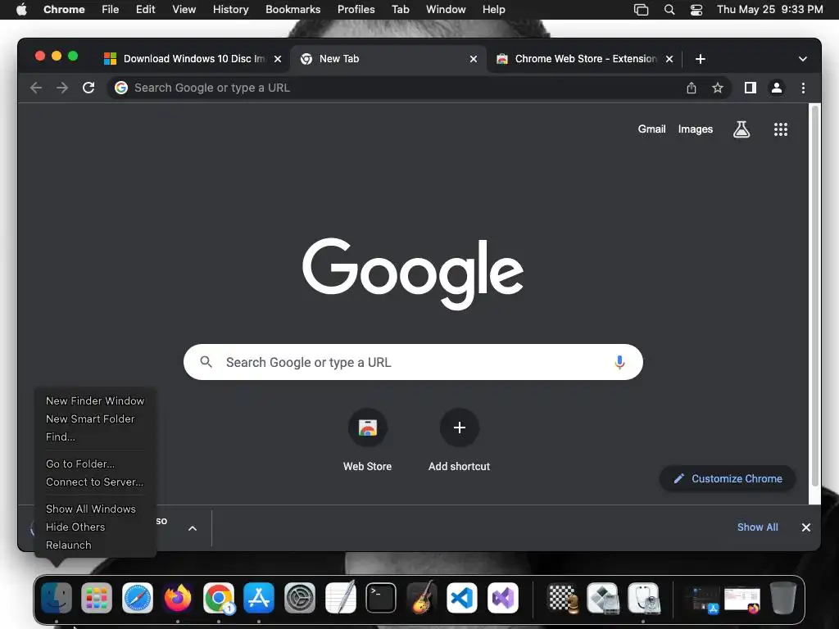Viewport: 839px width, 629px height.
Task: Select Connect to Server... menu entry
Action: pos(95,482)
